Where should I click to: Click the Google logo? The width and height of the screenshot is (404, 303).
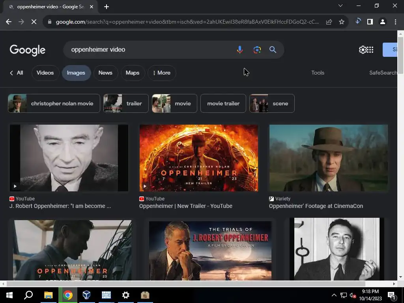pos(28,50)
